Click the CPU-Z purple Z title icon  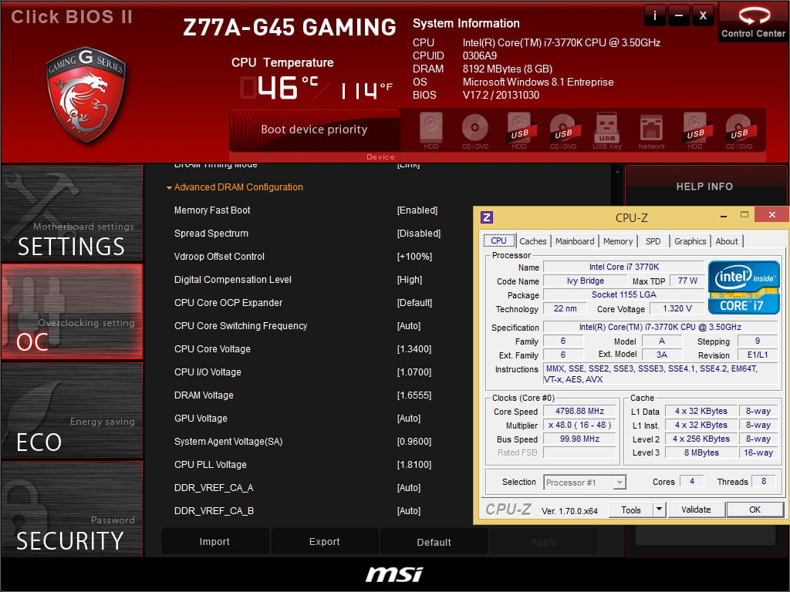487,217
